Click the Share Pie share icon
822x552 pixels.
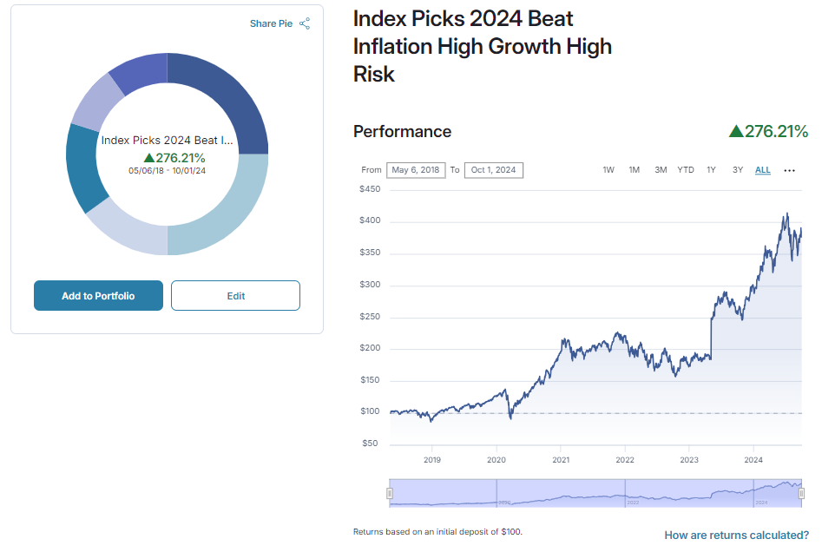coord(305,23)
